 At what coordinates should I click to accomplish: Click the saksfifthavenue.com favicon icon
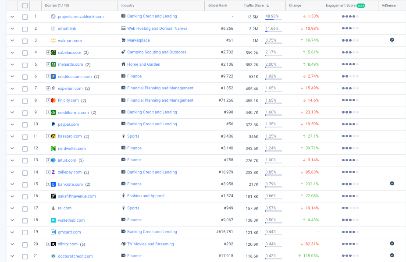tap(53, 196)
